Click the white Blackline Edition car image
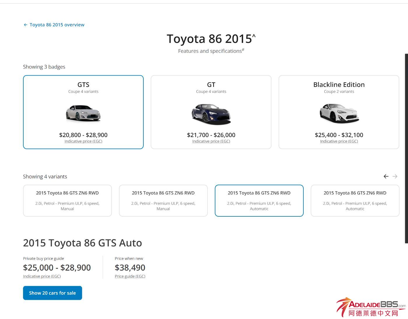Screen dimensions: 408x319 click(x=339, y=113)
